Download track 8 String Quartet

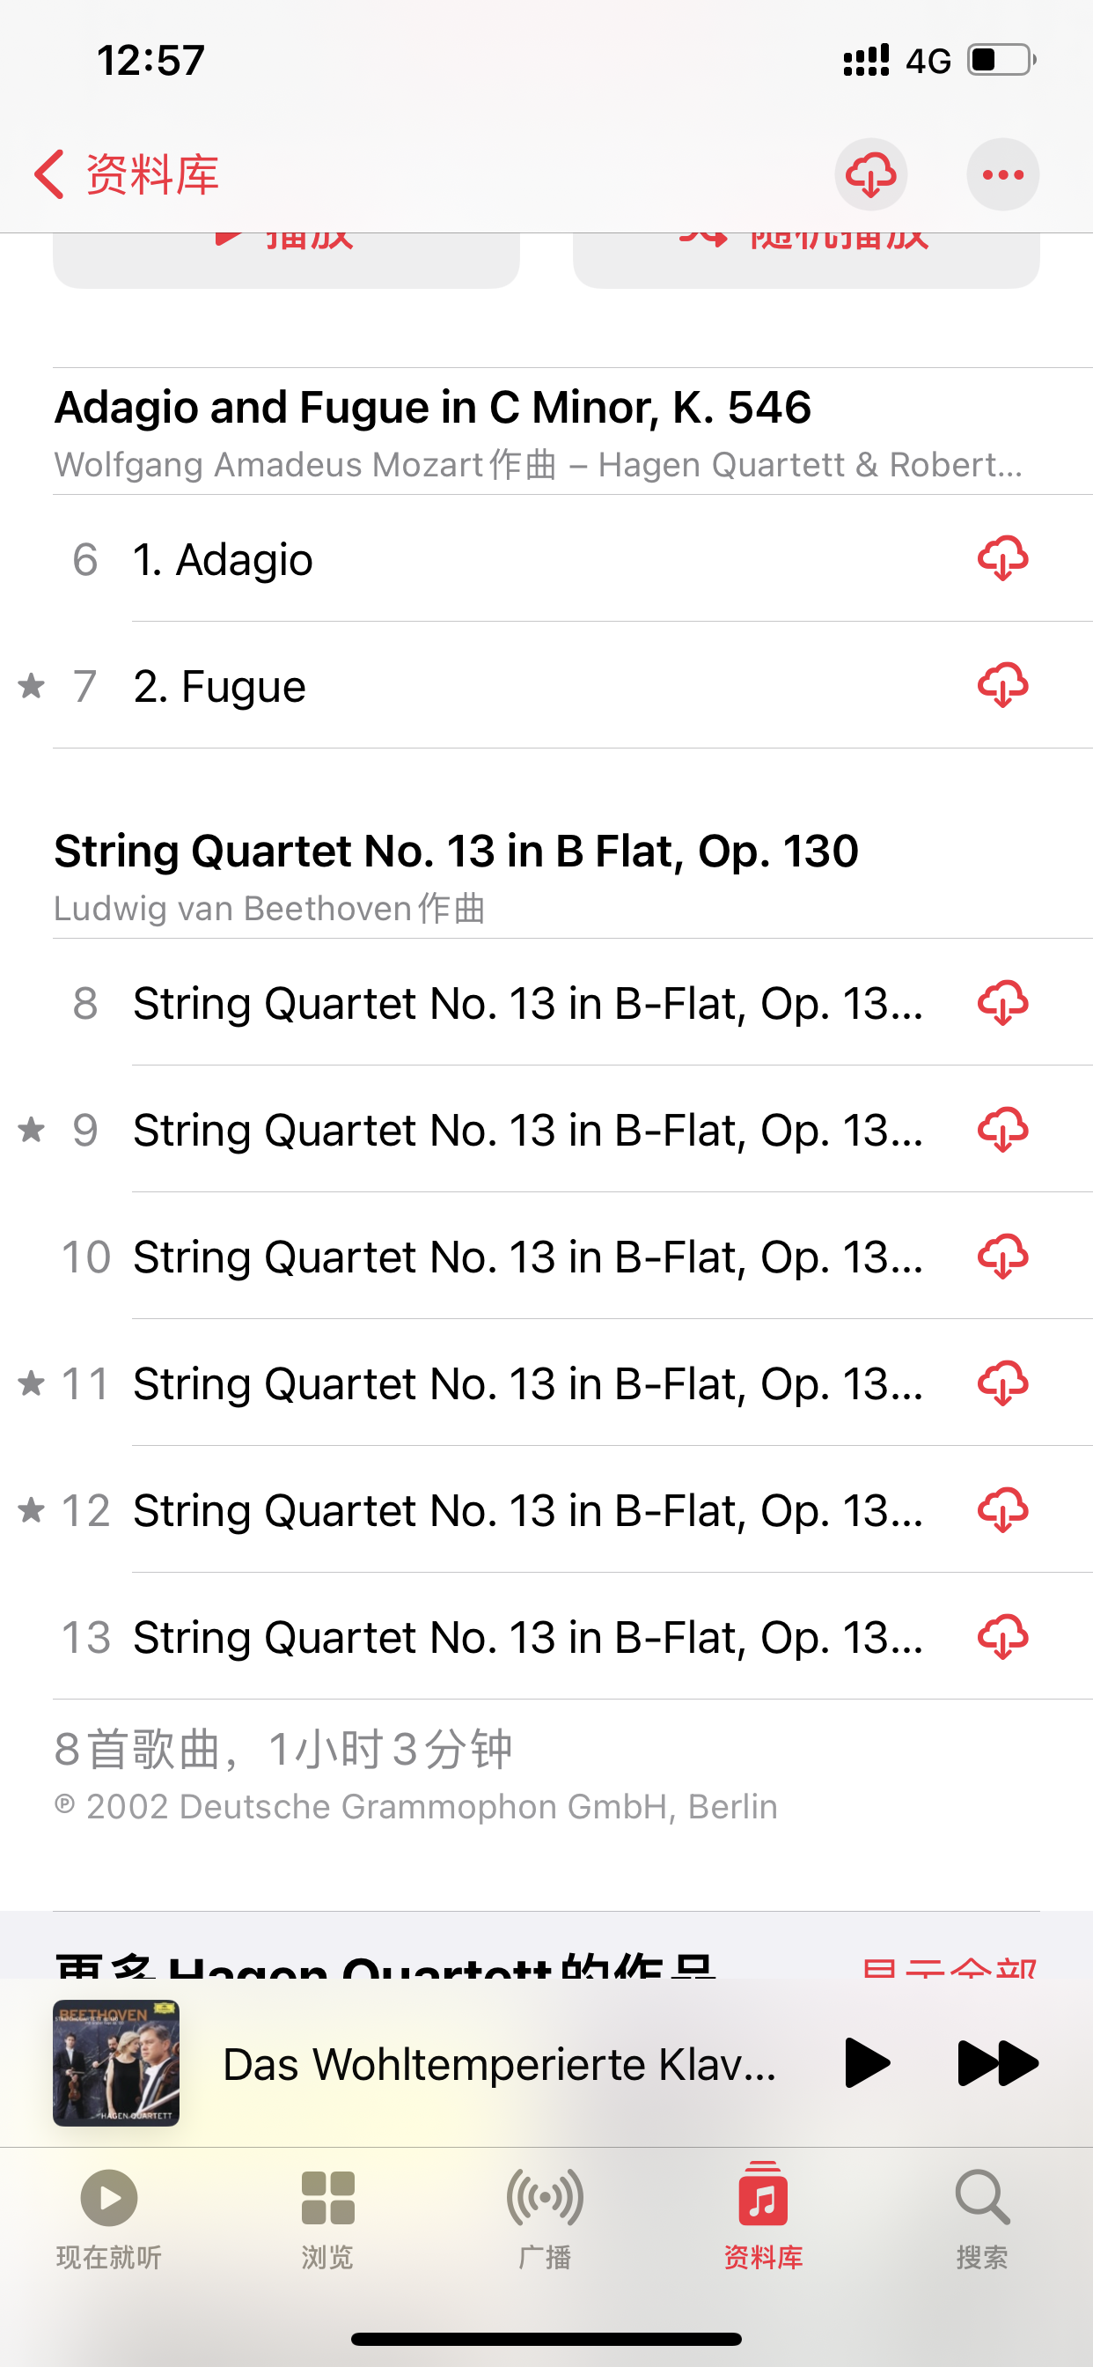[1002, 1003]
